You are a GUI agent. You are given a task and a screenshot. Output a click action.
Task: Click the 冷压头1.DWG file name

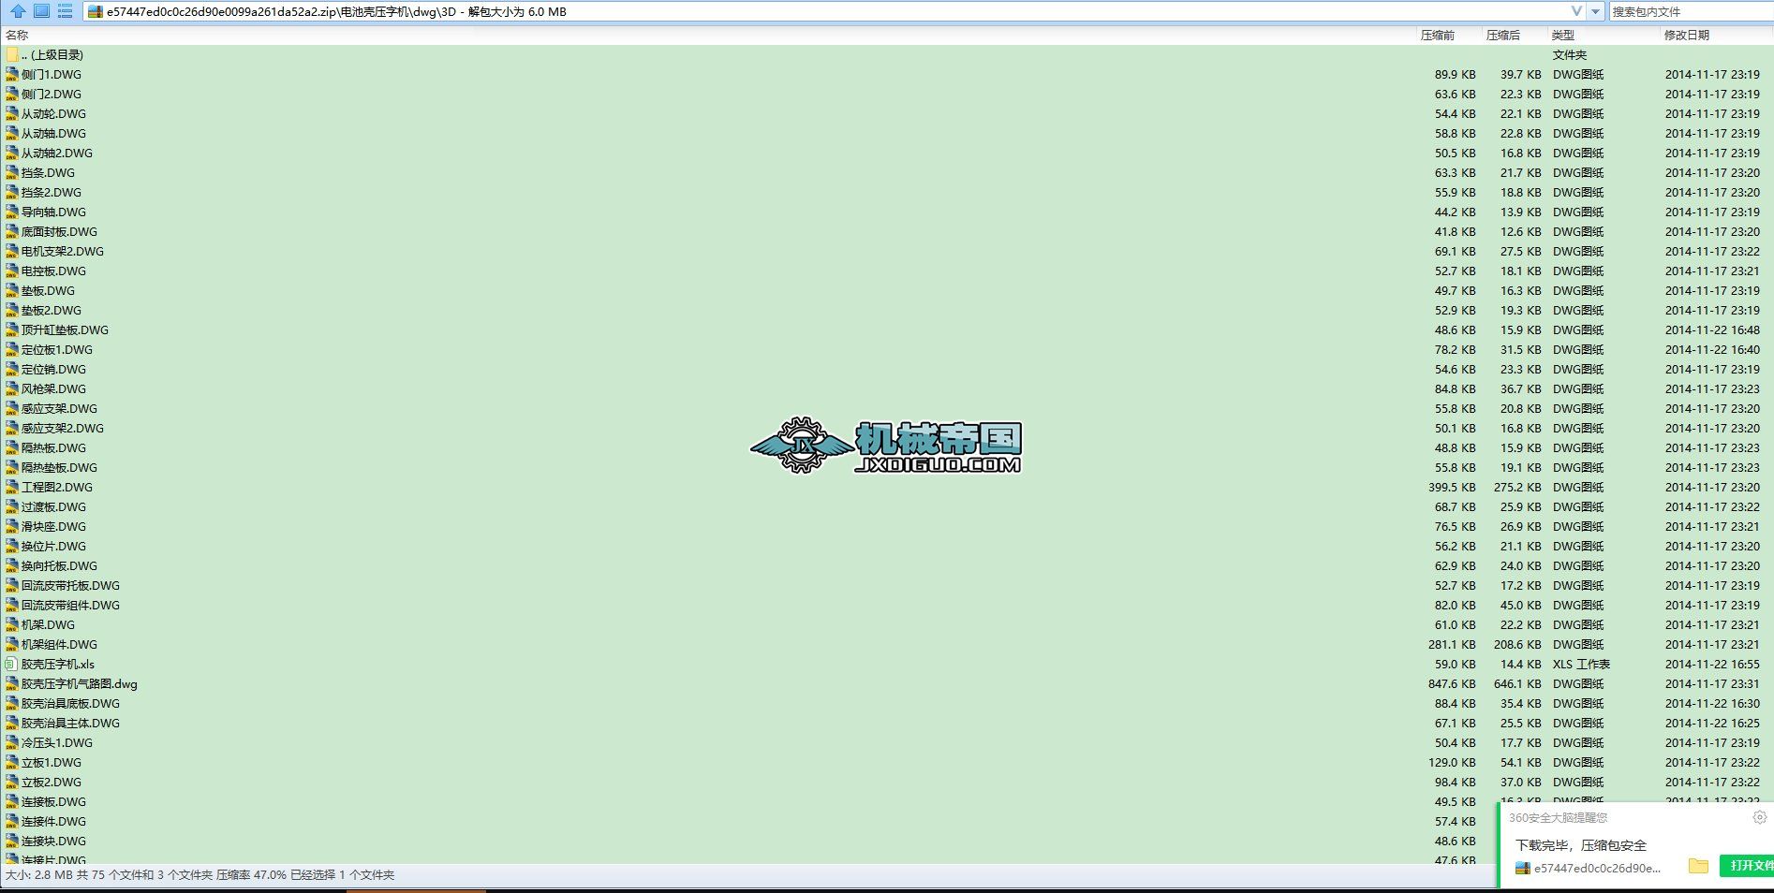tap(57, 742)
